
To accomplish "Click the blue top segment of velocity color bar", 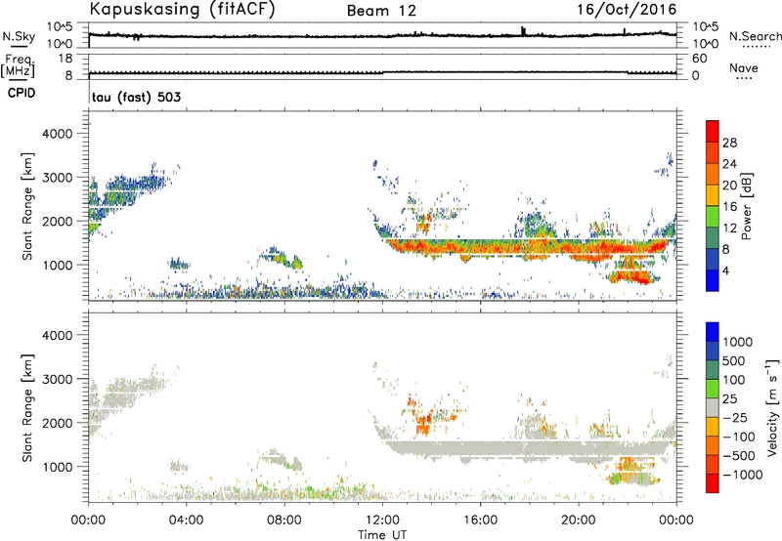I will click(x=713, y=332).
